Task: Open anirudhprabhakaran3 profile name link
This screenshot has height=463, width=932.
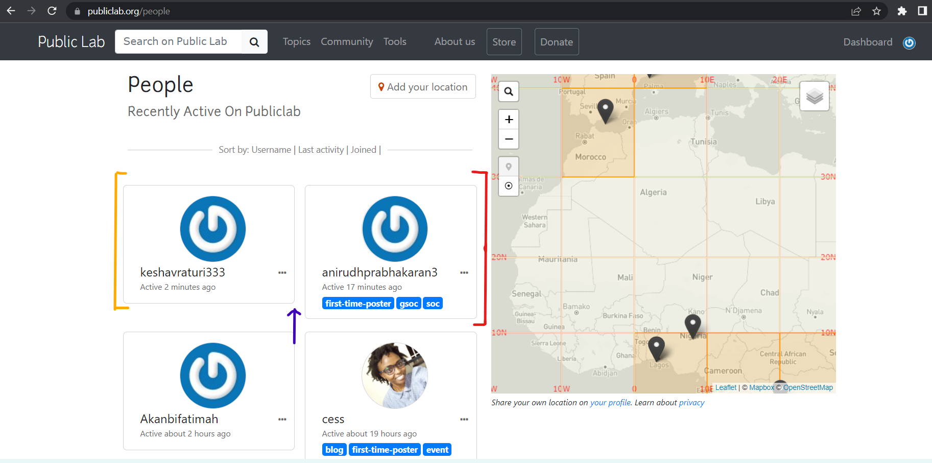Action: coord(380,272)
